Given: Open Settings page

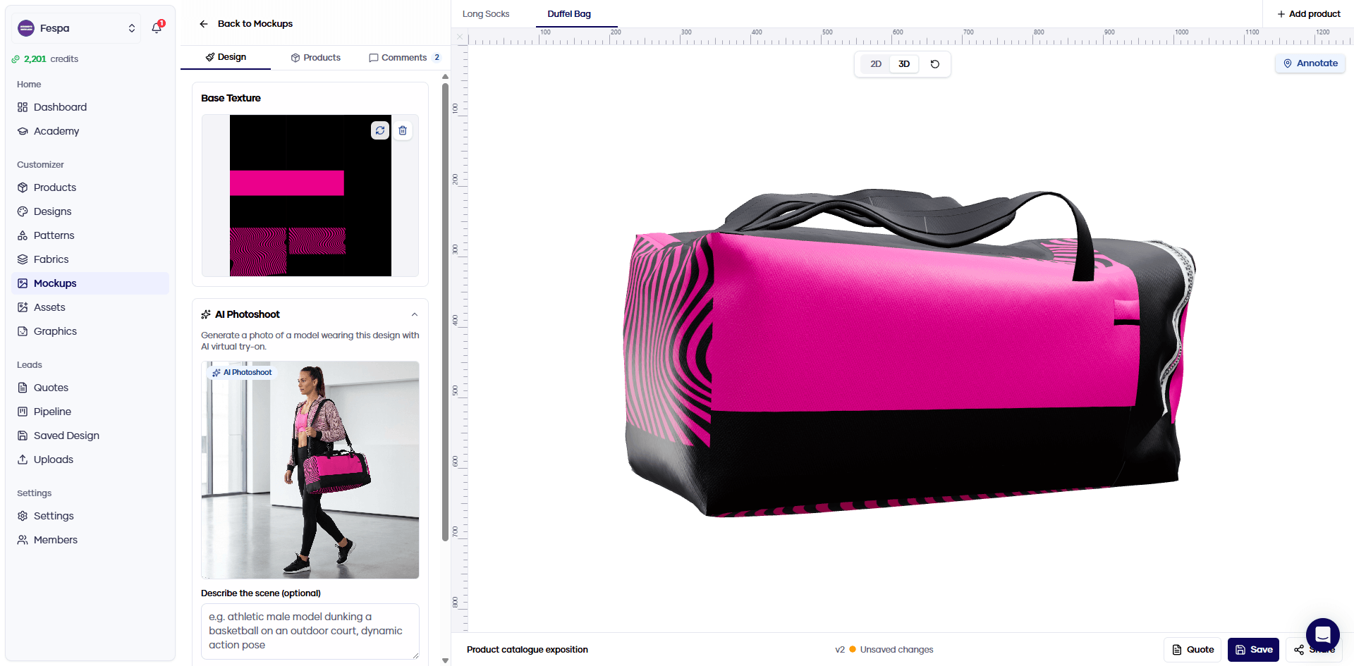Looking at the screenshot, I should click(90, 516).
